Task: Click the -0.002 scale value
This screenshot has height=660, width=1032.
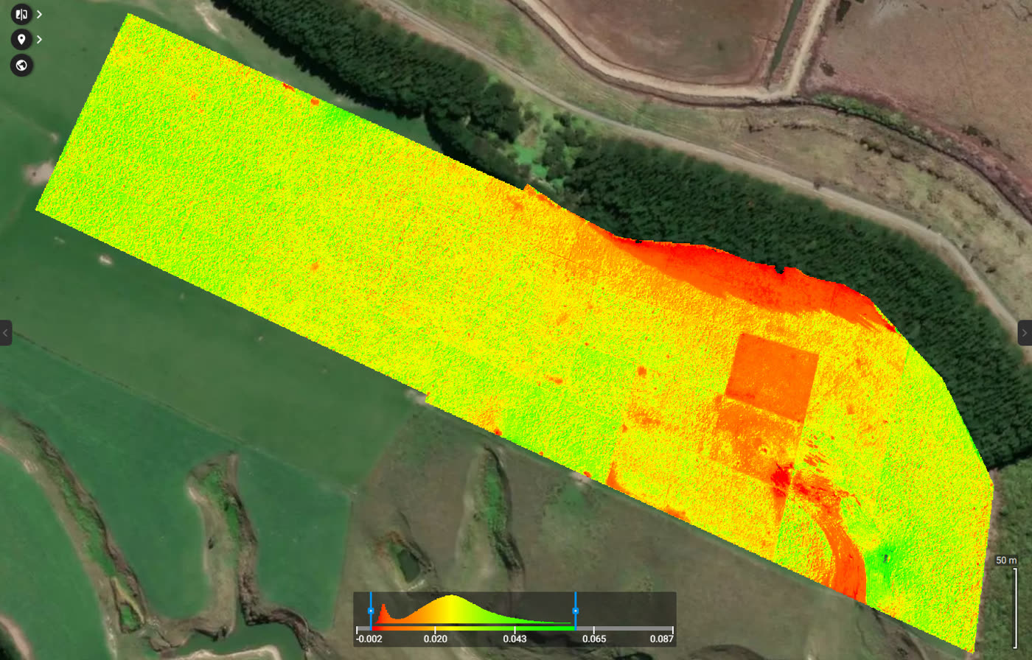Action: click(368, 639)
